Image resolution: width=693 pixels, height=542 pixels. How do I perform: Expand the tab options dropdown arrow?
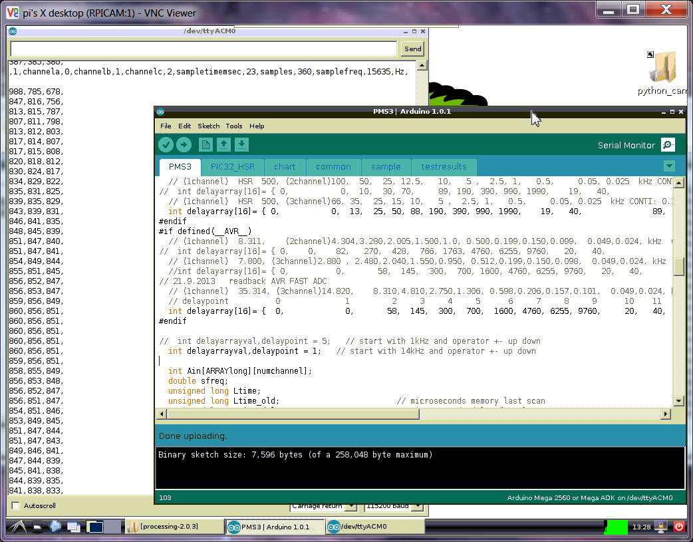point(669,166)
